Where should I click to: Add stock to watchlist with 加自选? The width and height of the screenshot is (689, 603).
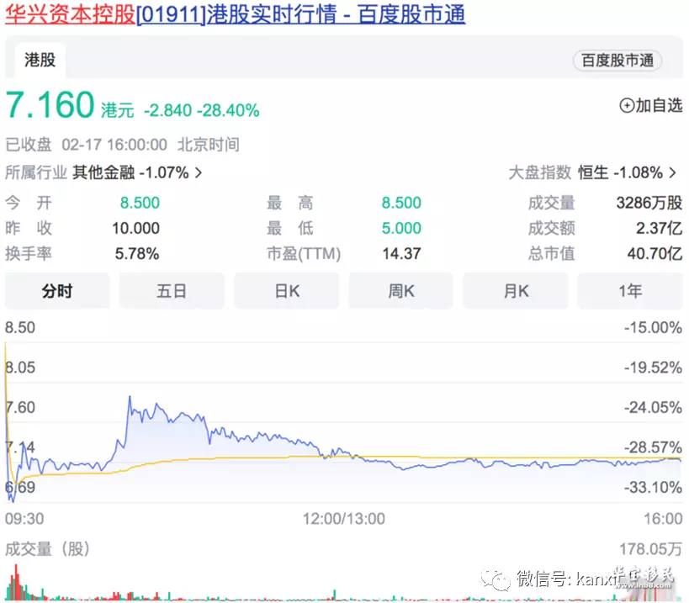651,105
